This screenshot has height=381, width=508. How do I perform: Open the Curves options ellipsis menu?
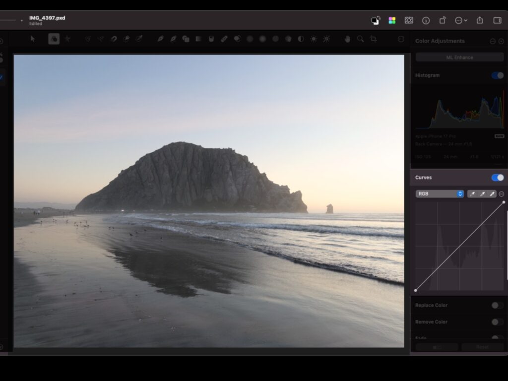pos(502,194)
